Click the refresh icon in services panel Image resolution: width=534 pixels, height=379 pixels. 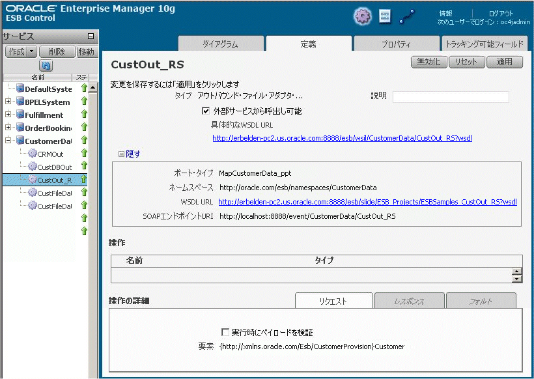pos(46,65)
